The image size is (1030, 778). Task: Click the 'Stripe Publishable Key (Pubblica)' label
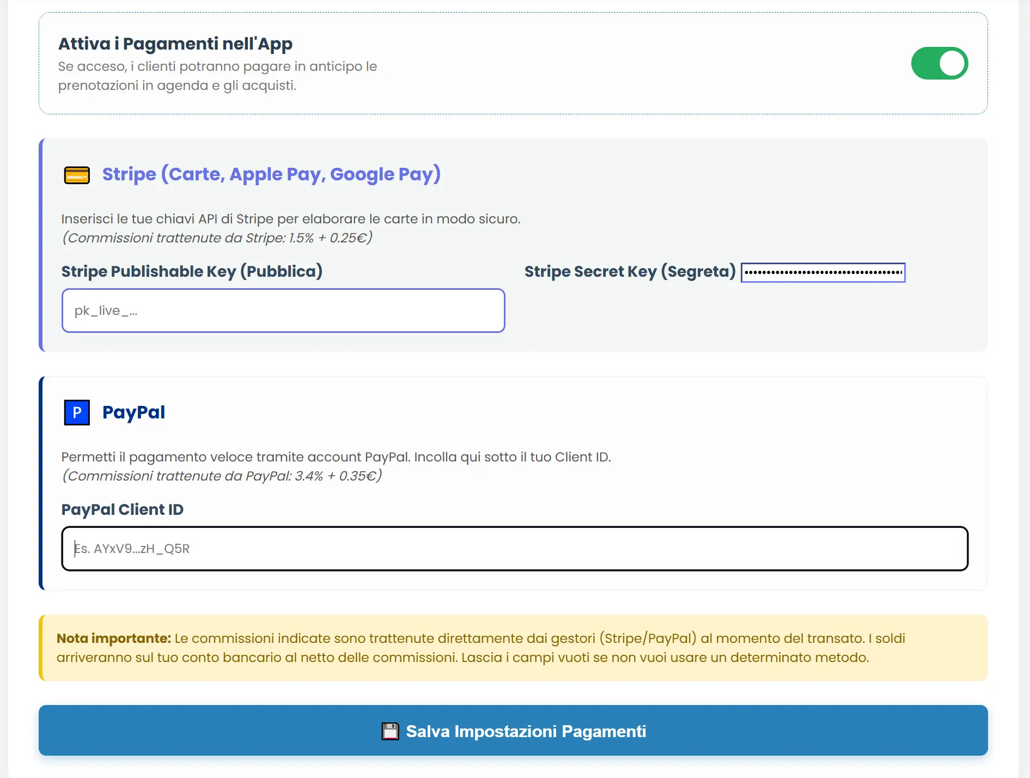click(192, 271)
